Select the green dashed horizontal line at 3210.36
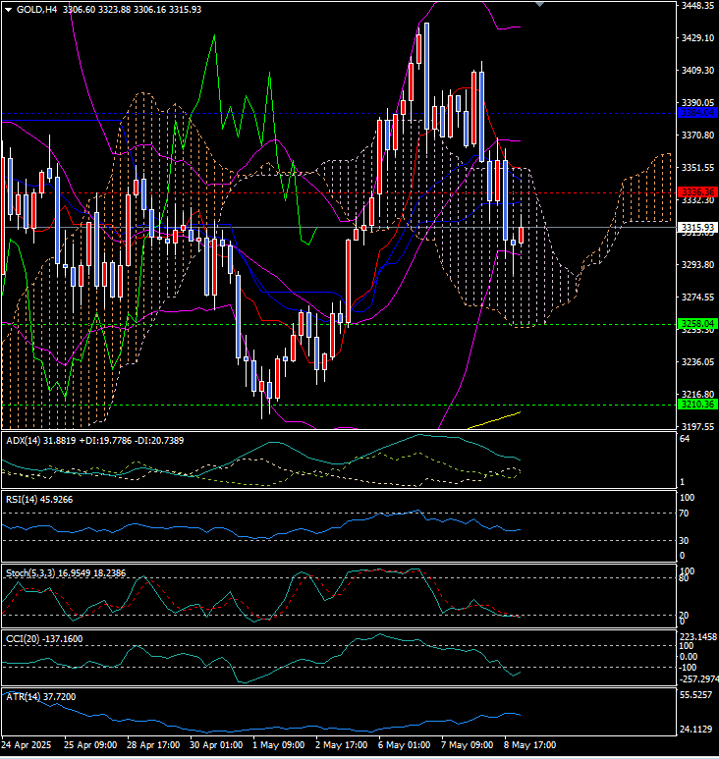This screenshot has width=719, height=759. click(338, 406)
